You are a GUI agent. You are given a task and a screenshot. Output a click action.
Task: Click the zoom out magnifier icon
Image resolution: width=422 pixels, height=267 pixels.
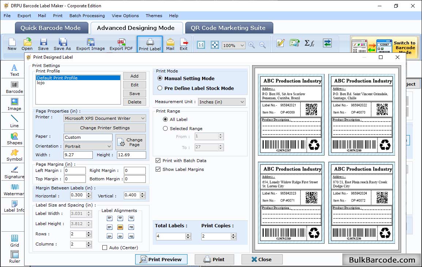[262, 45]
